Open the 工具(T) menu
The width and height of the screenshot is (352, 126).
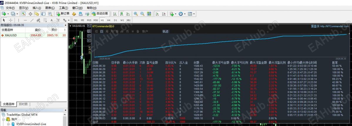pyautogui.click(x=63, y=8)
